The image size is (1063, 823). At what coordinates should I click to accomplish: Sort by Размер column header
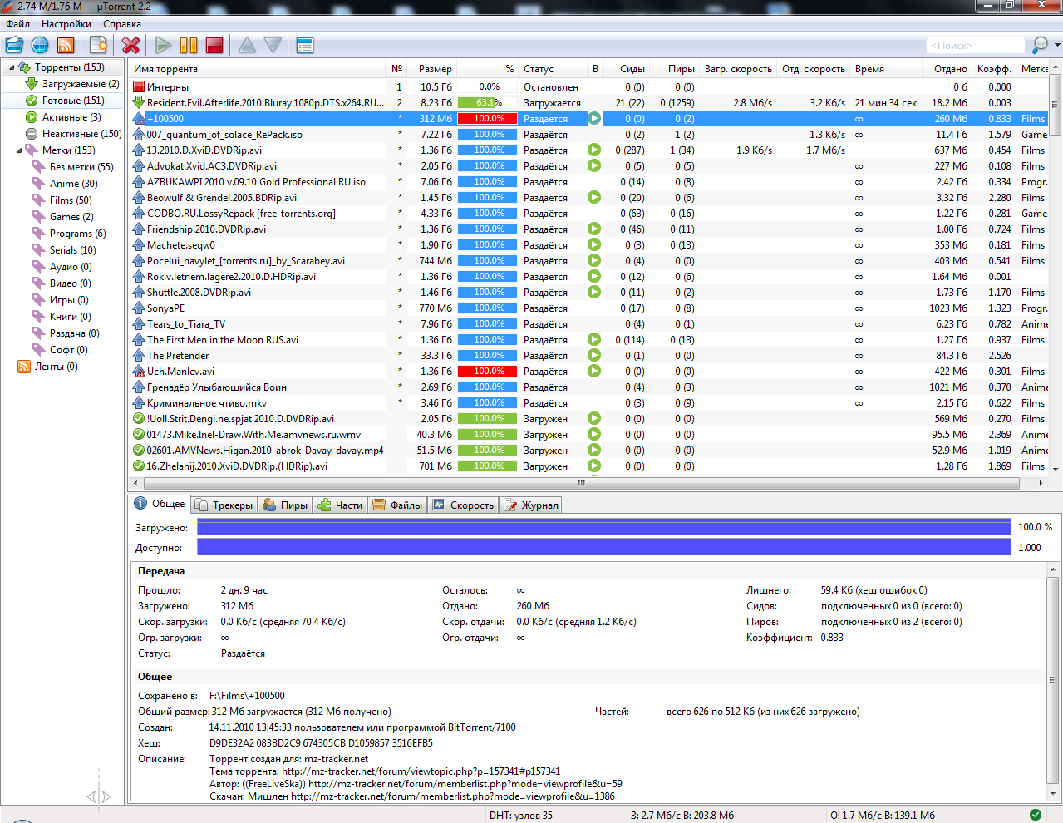[x=431, y=69]
